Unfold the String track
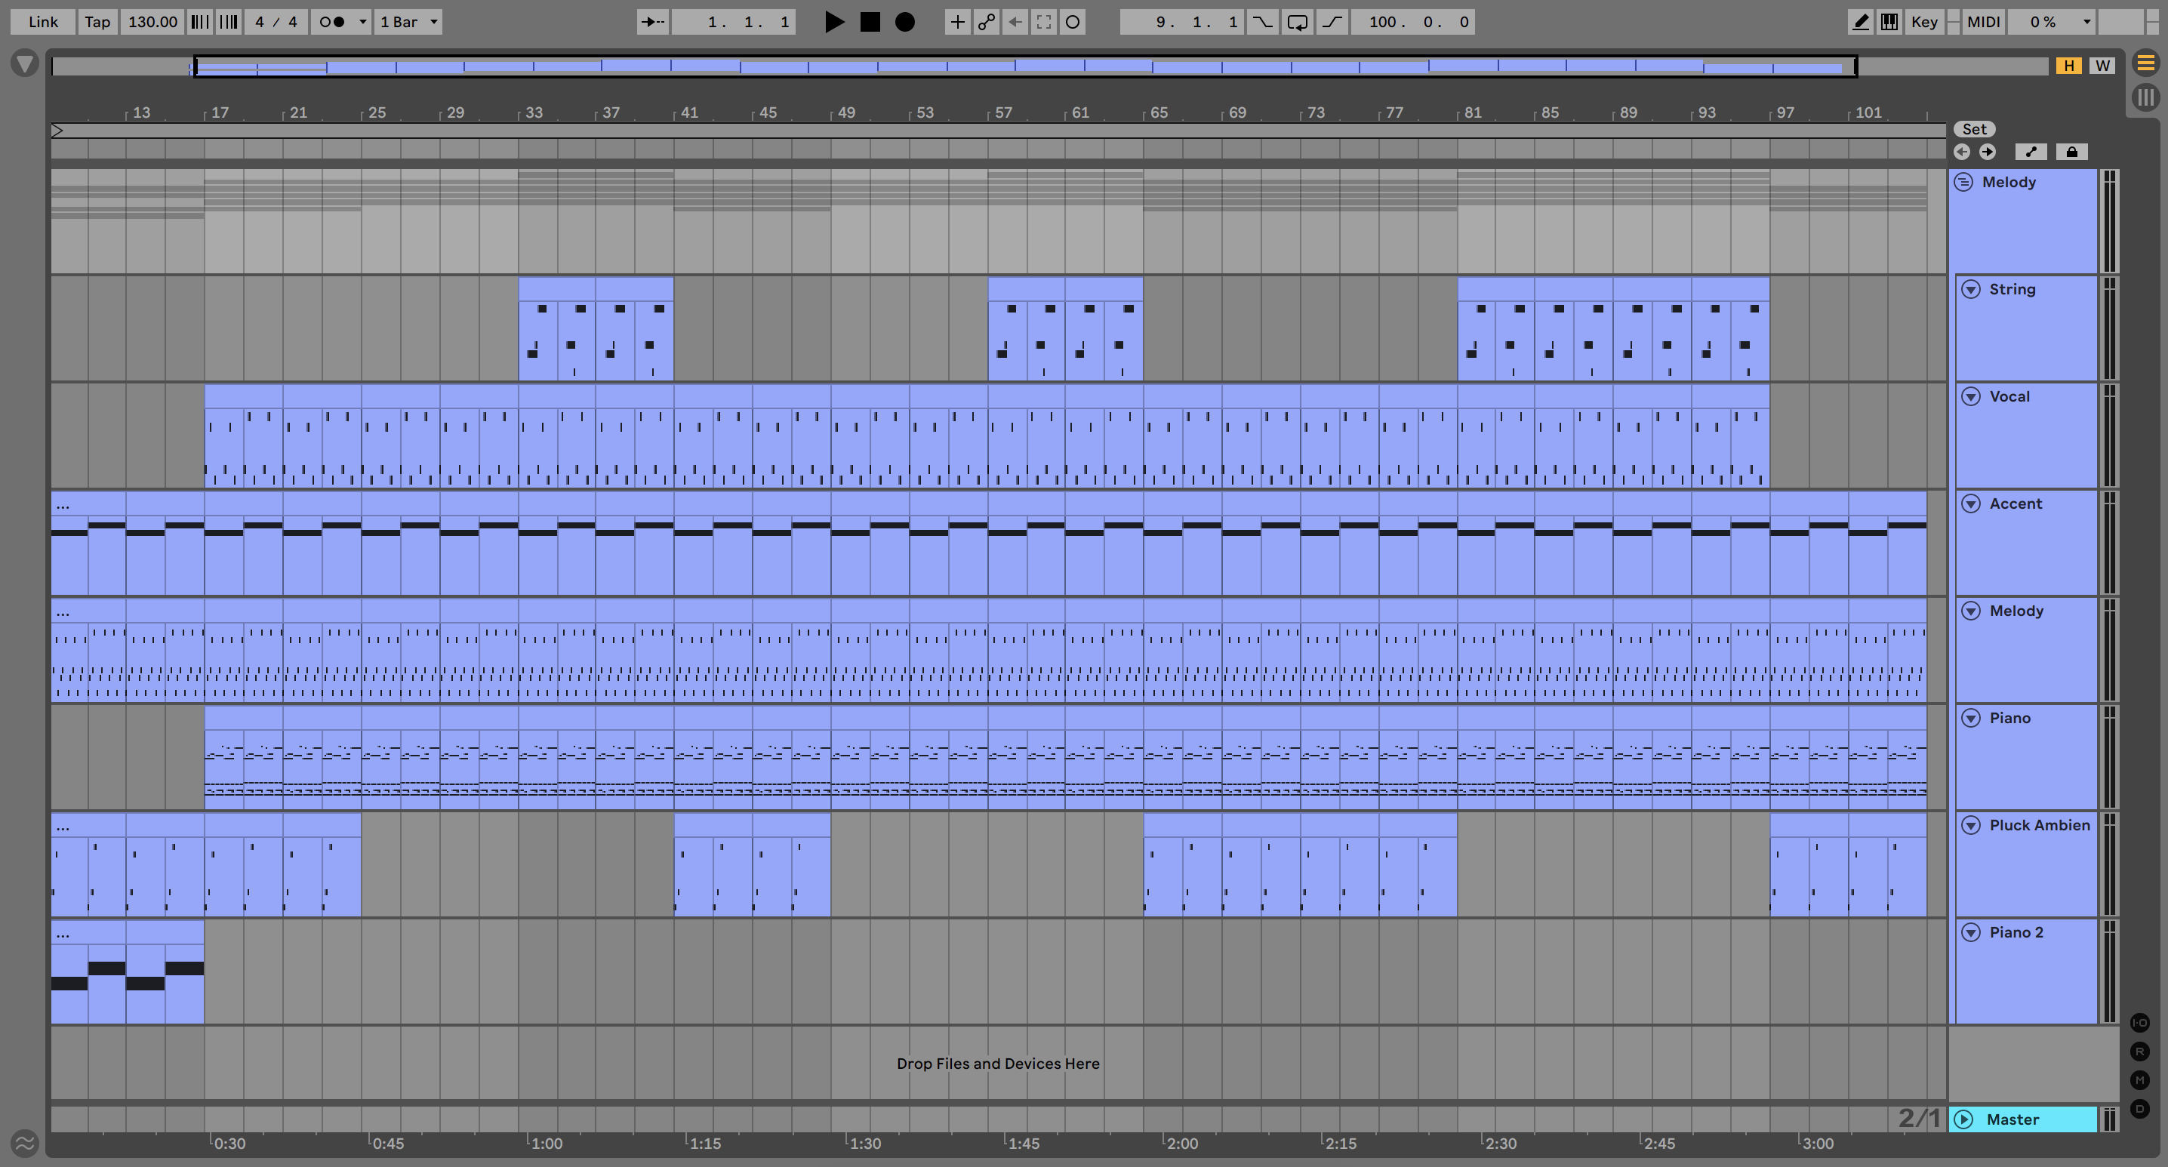The image size is (2168, 1167). tap(1971, 289)
